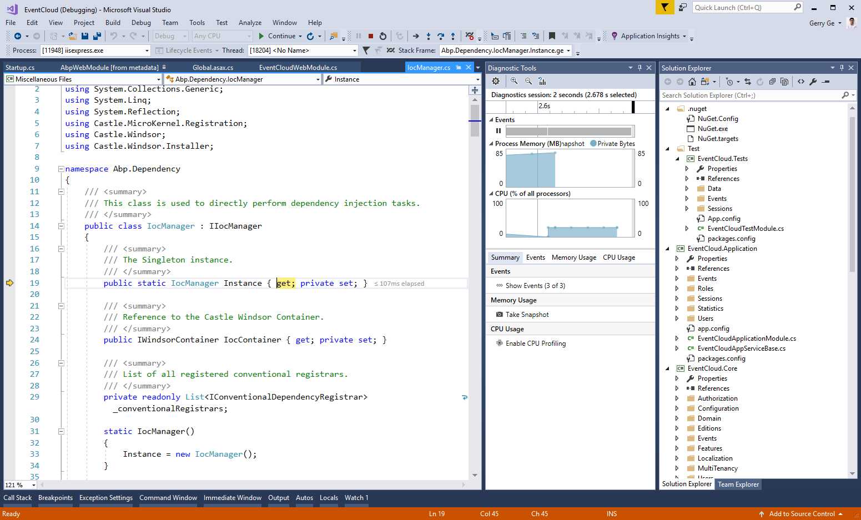The image size is (861, 520).
Task: Click Add to Source Control
Action: (801, 514)
